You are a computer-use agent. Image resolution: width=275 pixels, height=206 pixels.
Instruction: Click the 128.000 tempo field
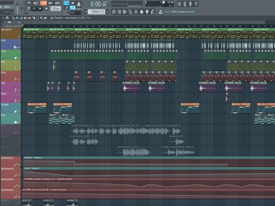tap(56, 9)
